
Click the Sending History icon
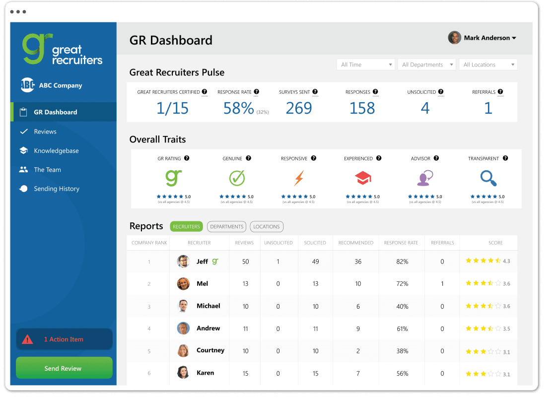point(23,189)
